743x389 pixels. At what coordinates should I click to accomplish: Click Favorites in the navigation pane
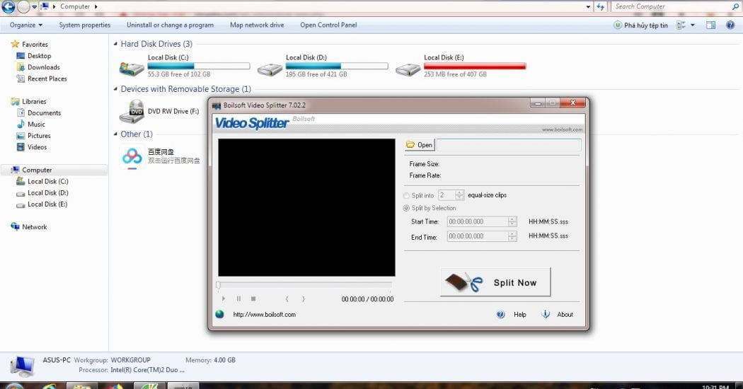[35, 44]
